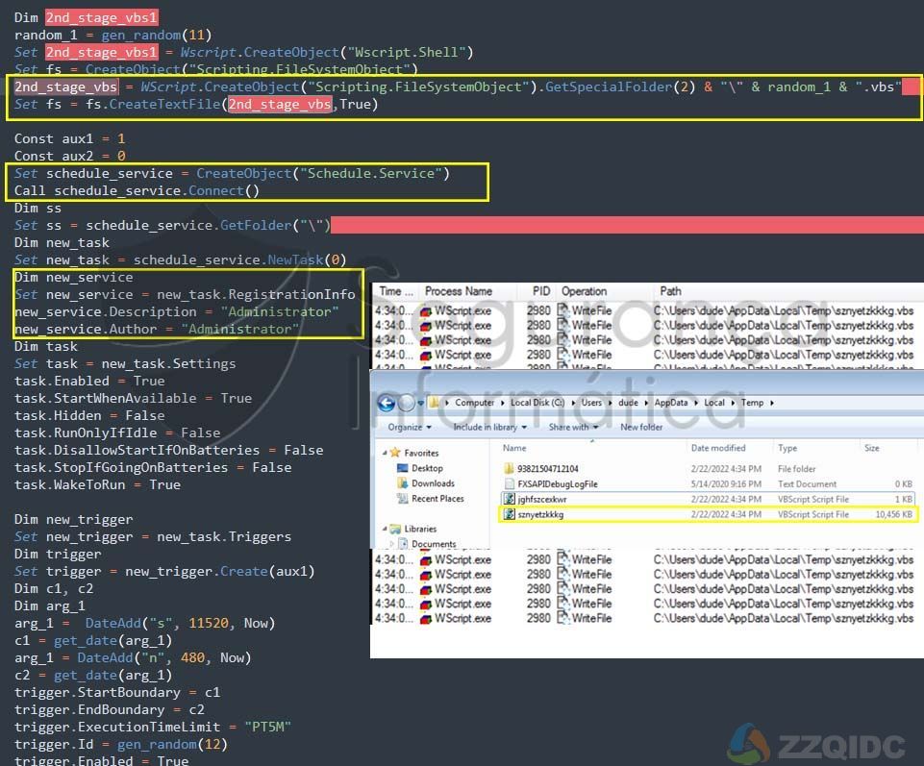This screenshot has width=924, height=766.
Task: Click PID column header in Process Monitor
Action: point(541,291)
